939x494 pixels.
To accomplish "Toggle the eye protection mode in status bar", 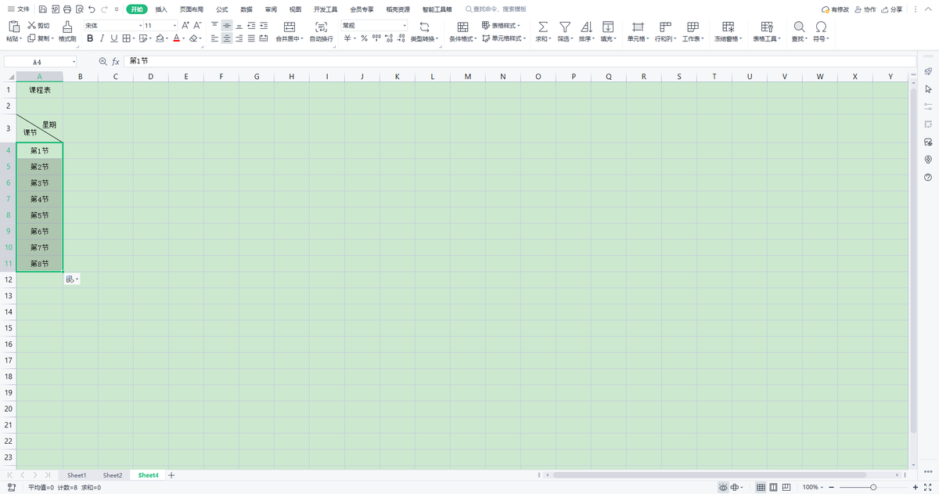I will pos(723,487).
